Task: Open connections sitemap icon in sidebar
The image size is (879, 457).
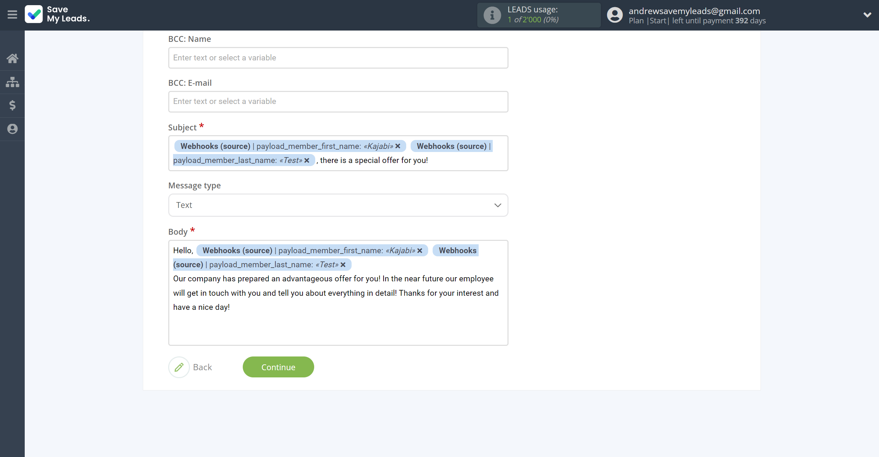Action: (x=12, y=82)
